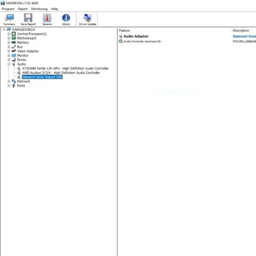This screenshot has width=256, height=256.
Task: Expand the Motherboard tree node
Action: click(9, 38)
